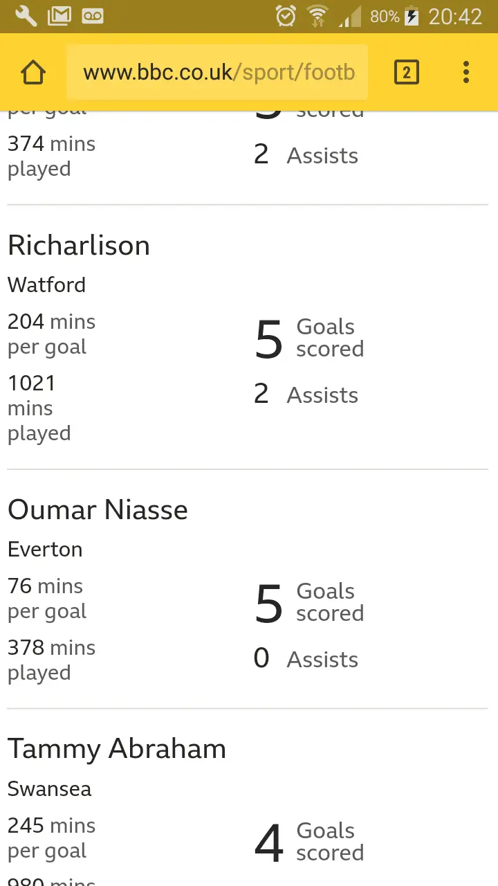Select the Oumar Niasse player name
This screenshot has height=886, width=498.
pos(98,510)
